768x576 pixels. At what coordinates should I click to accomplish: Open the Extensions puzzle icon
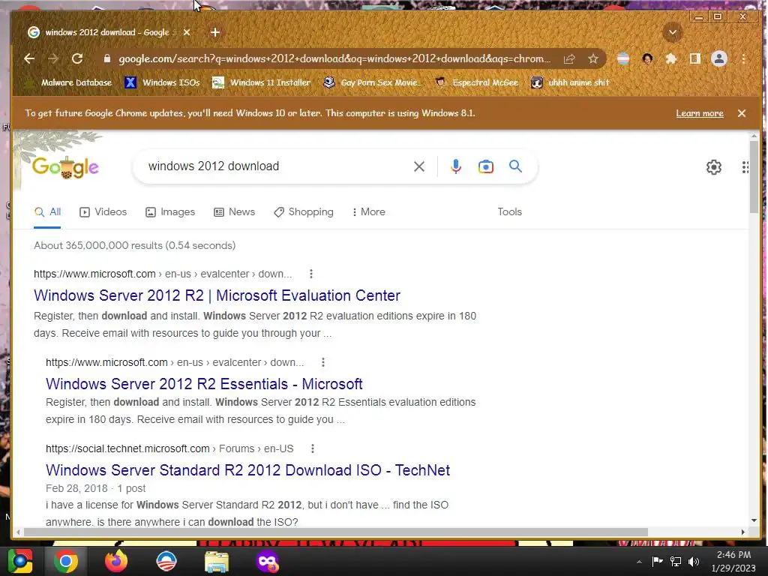[x=671, y=59]
